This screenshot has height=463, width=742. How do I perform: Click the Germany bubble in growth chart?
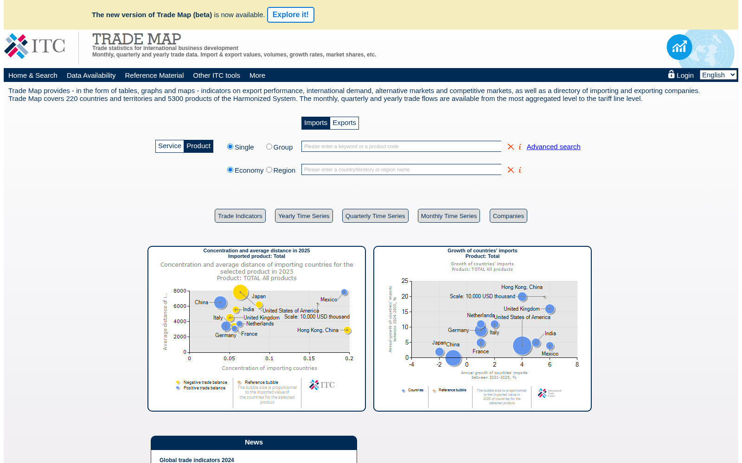(481, 331)
